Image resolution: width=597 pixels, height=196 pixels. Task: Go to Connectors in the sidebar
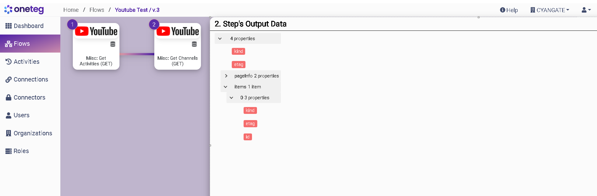coord(29,97)
